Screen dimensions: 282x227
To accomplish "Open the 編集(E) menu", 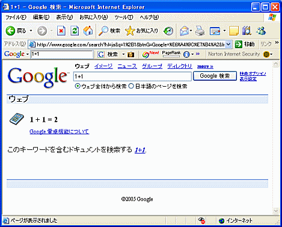I will [x=41, y=17].
